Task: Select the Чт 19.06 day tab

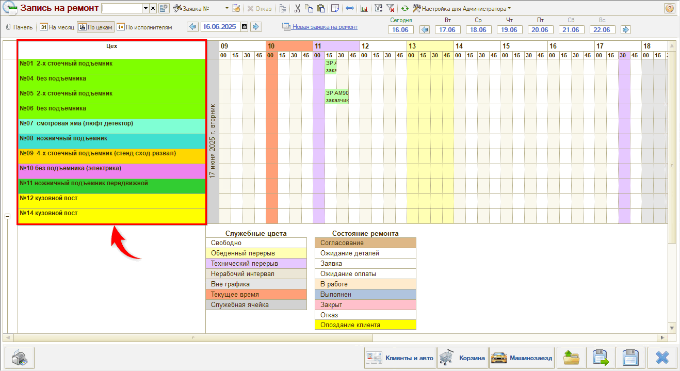Action: [510, 29]
